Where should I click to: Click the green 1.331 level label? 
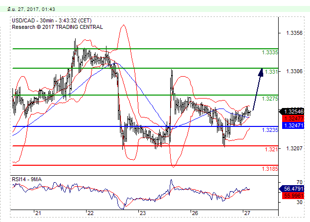tap(271, 72)
